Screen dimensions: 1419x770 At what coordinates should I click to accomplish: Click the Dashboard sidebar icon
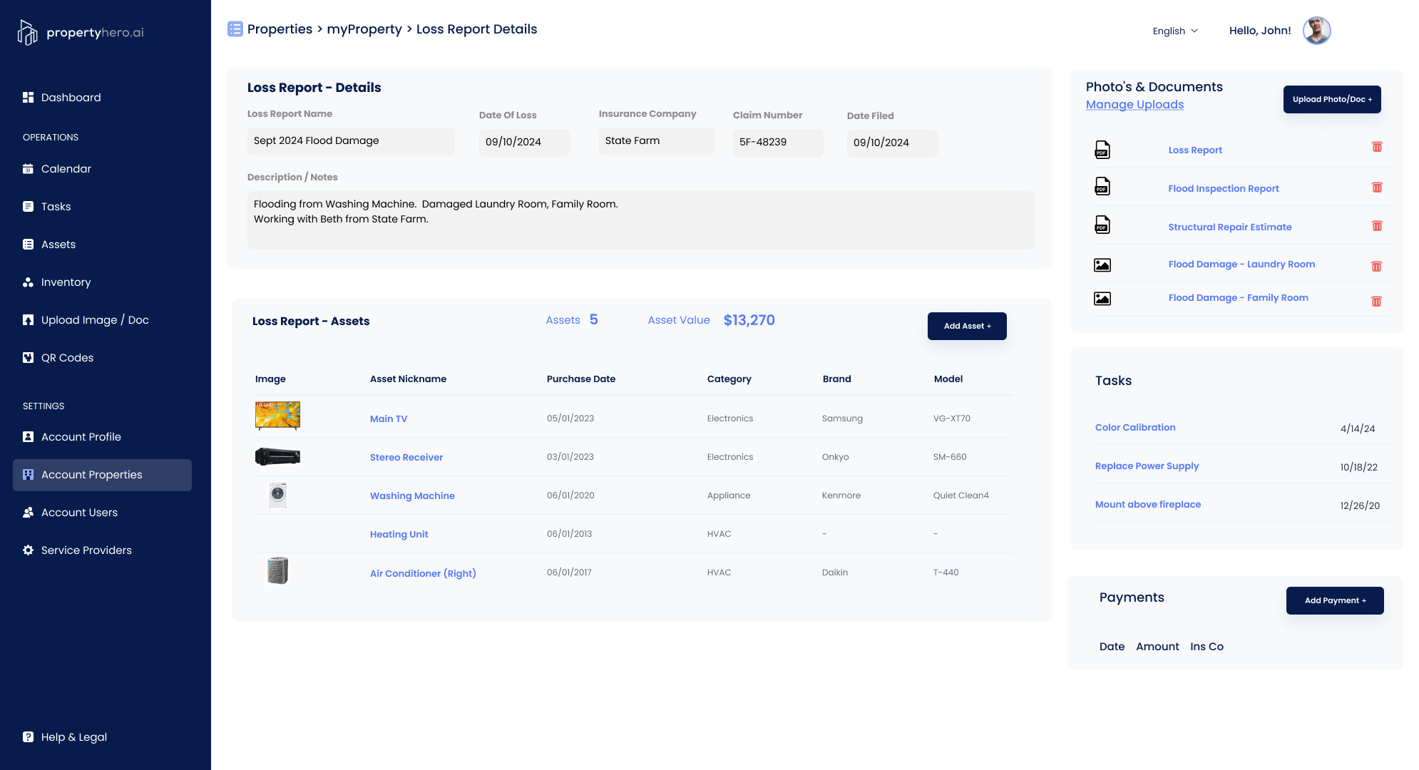pos(28,97)
